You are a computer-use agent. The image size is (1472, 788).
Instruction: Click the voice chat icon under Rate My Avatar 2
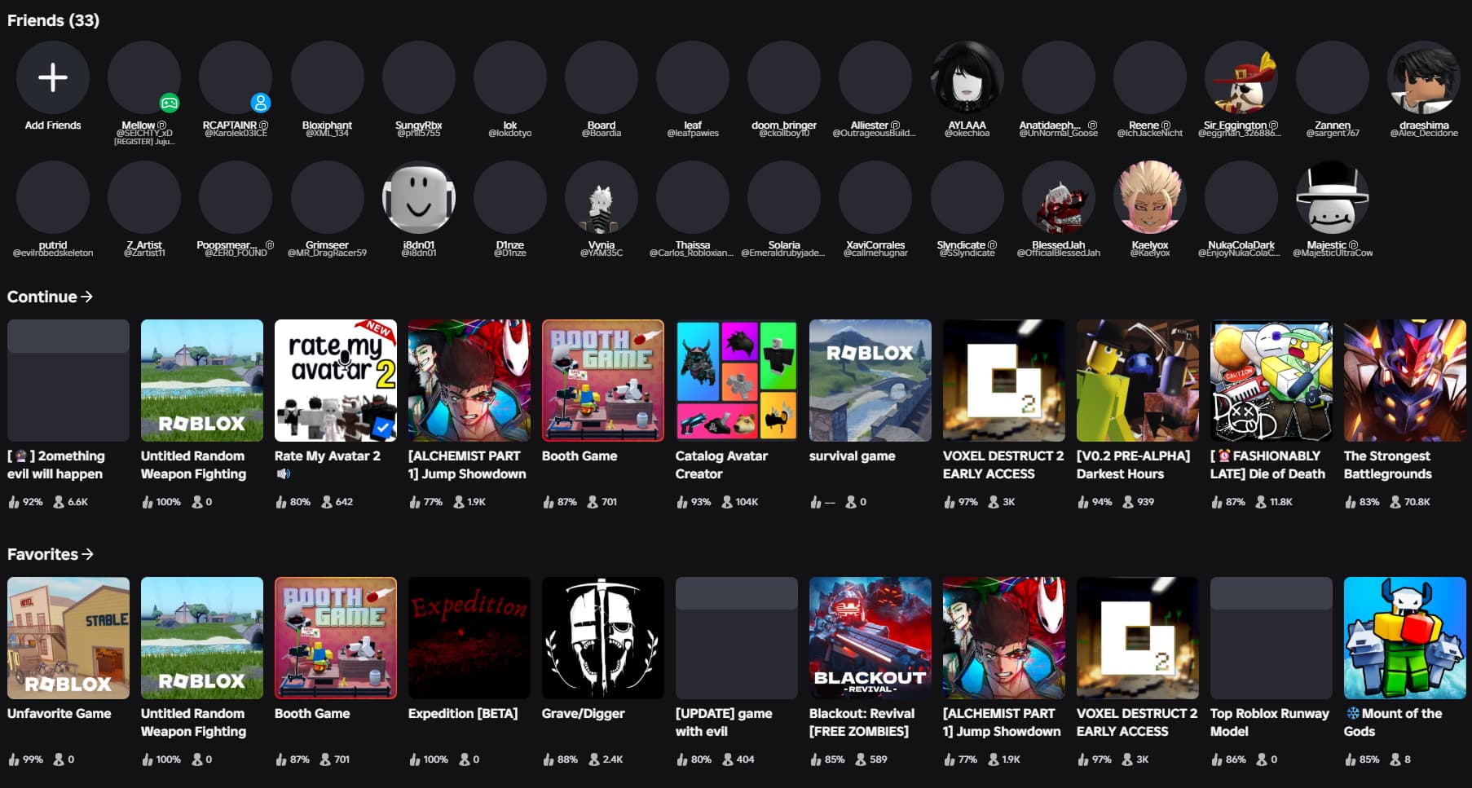[283, 473]
